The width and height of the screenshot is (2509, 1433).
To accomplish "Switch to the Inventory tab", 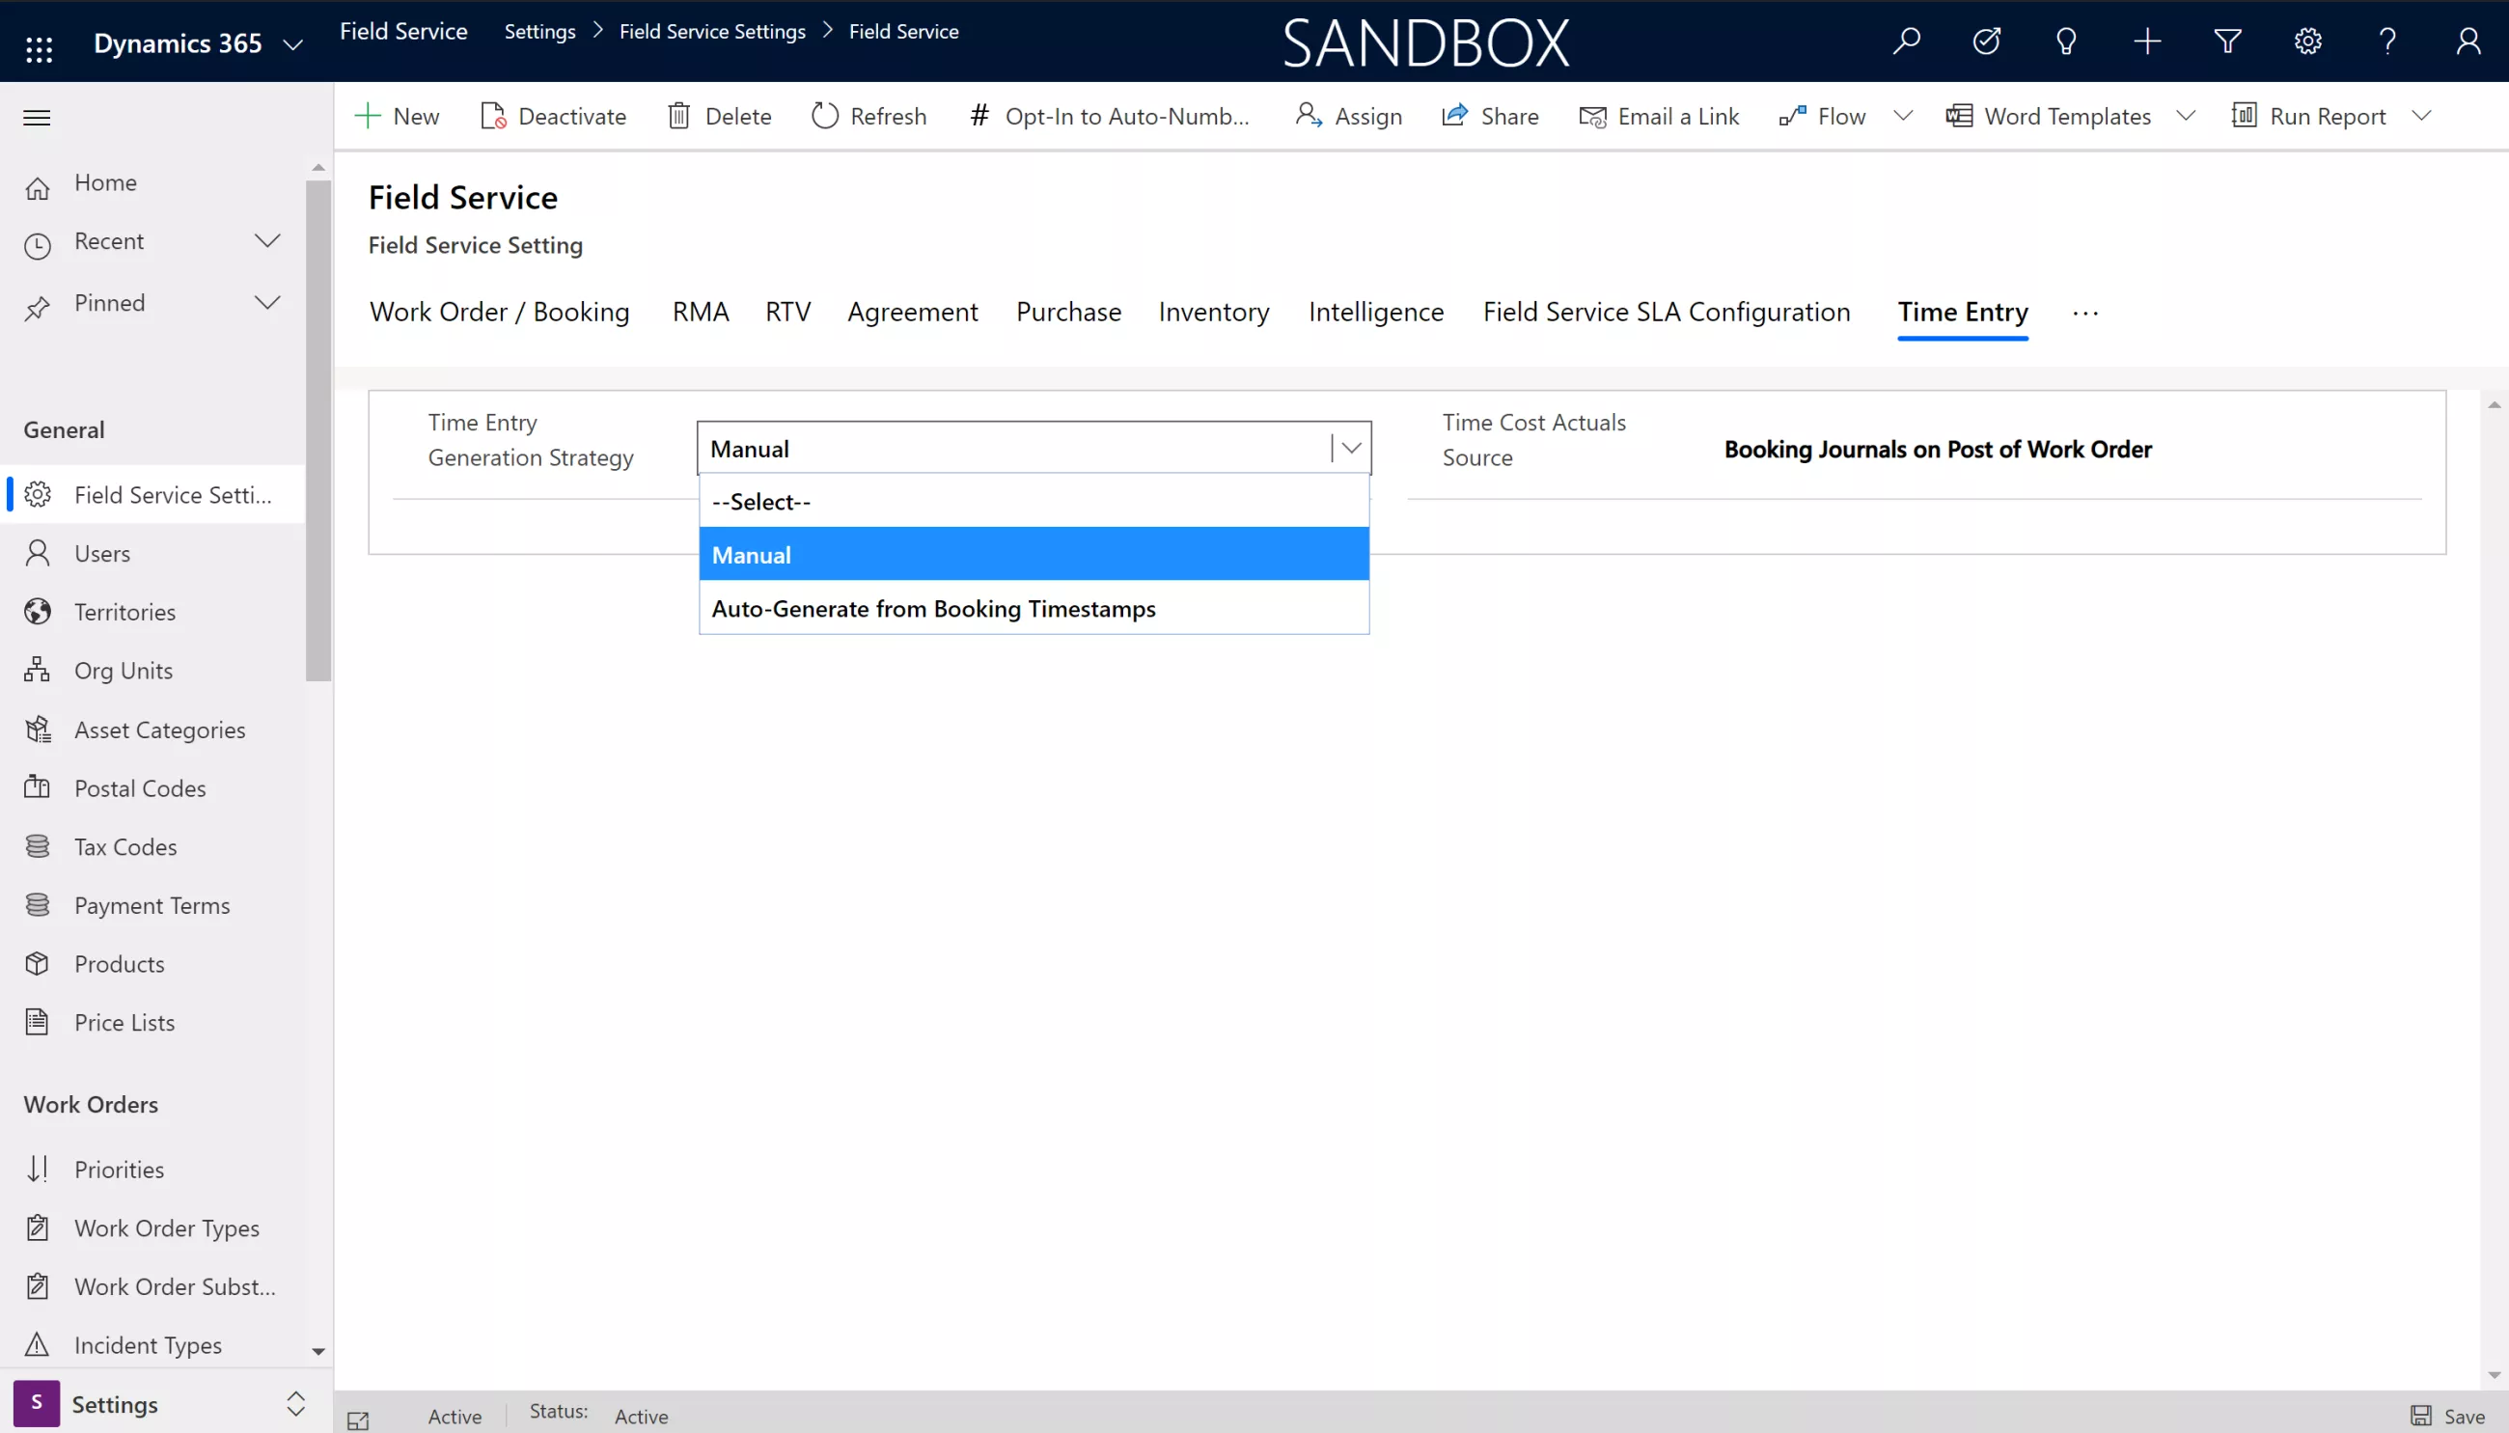I will pyautogui.click(x=1213, y=312).
